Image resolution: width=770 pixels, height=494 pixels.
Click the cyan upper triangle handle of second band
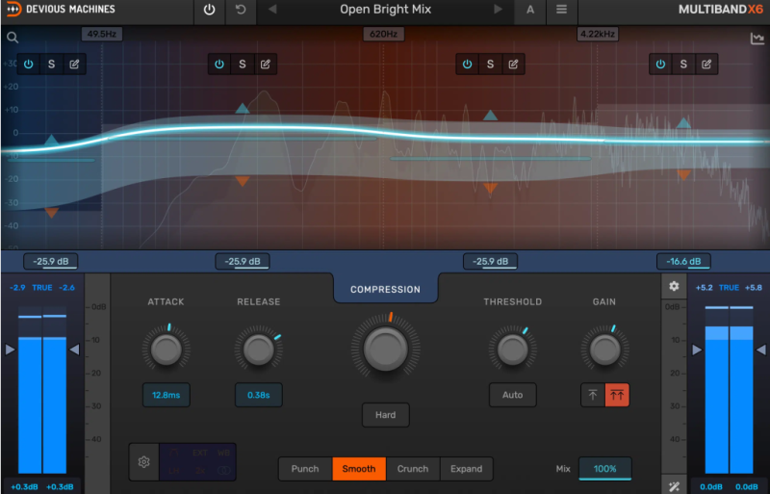point(243,109)
